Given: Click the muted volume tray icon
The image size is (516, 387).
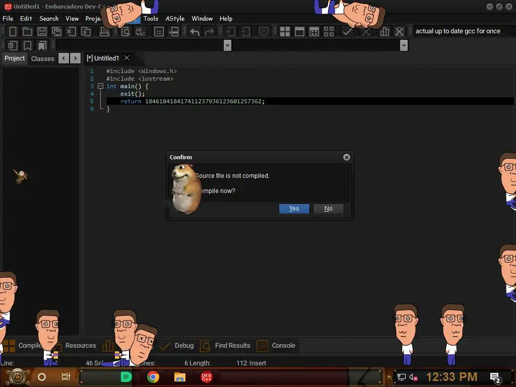Looking at the screenshot, I should (x=413, y=377).
